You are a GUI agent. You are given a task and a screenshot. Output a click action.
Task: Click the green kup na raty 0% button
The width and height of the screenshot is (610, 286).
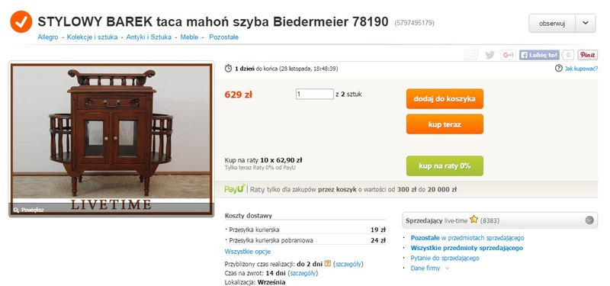click(x=445, y=166)
